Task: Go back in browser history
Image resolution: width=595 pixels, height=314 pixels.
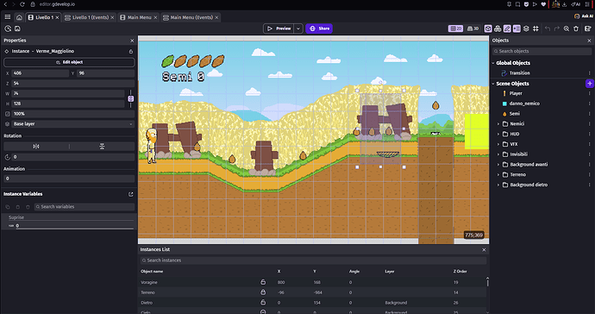Action: click(5, 4)
